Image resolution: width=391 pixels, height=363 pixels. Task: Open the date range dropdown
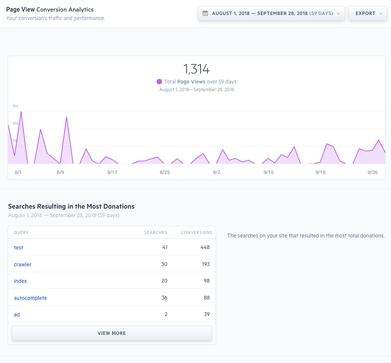click(271, 13)
